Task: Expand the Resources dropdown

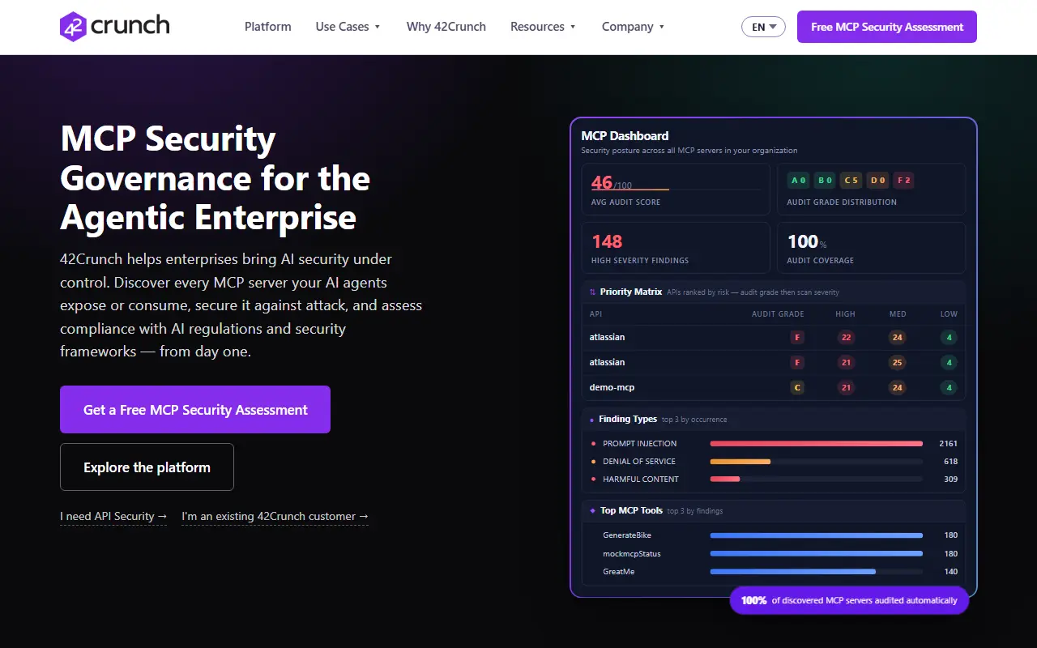Action: pos(543,27)
